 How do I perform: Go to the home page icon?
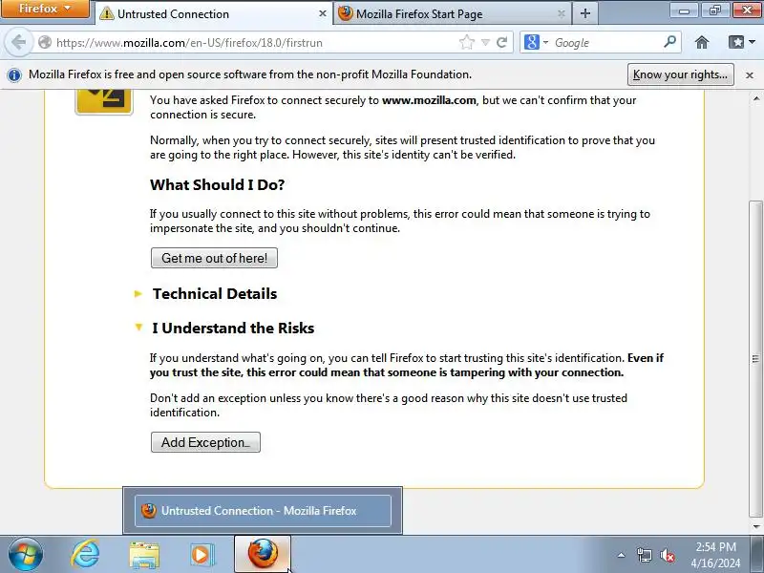point(702,42)
